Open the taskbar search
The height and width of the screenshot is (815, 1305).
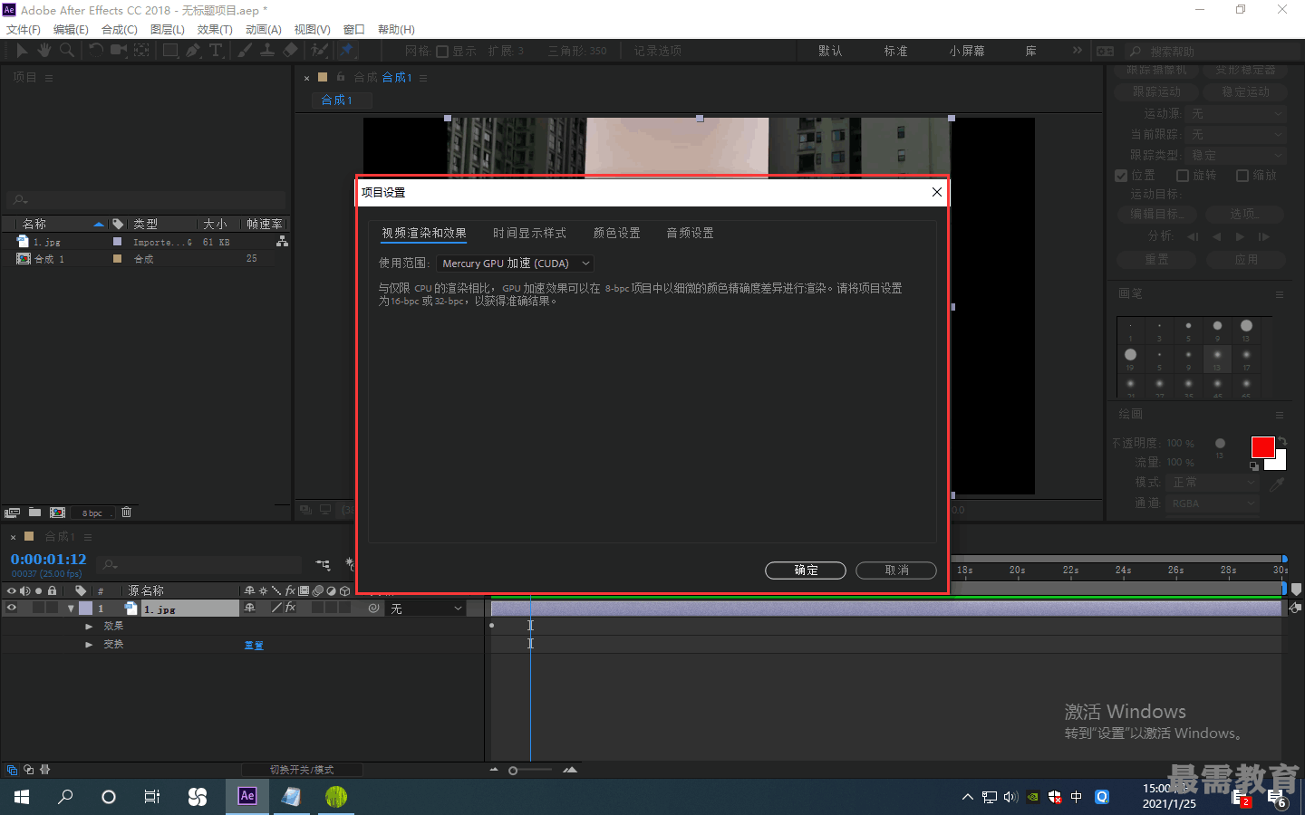coord(65,797)
